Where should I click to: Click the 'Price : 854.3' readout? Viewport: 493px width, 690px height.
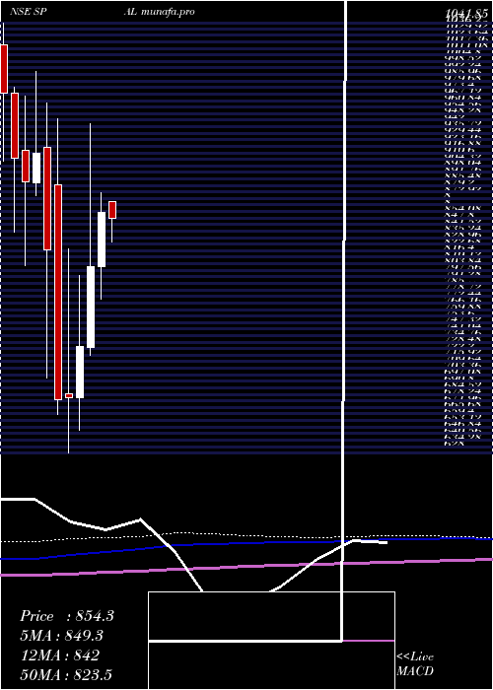(67, 616)
